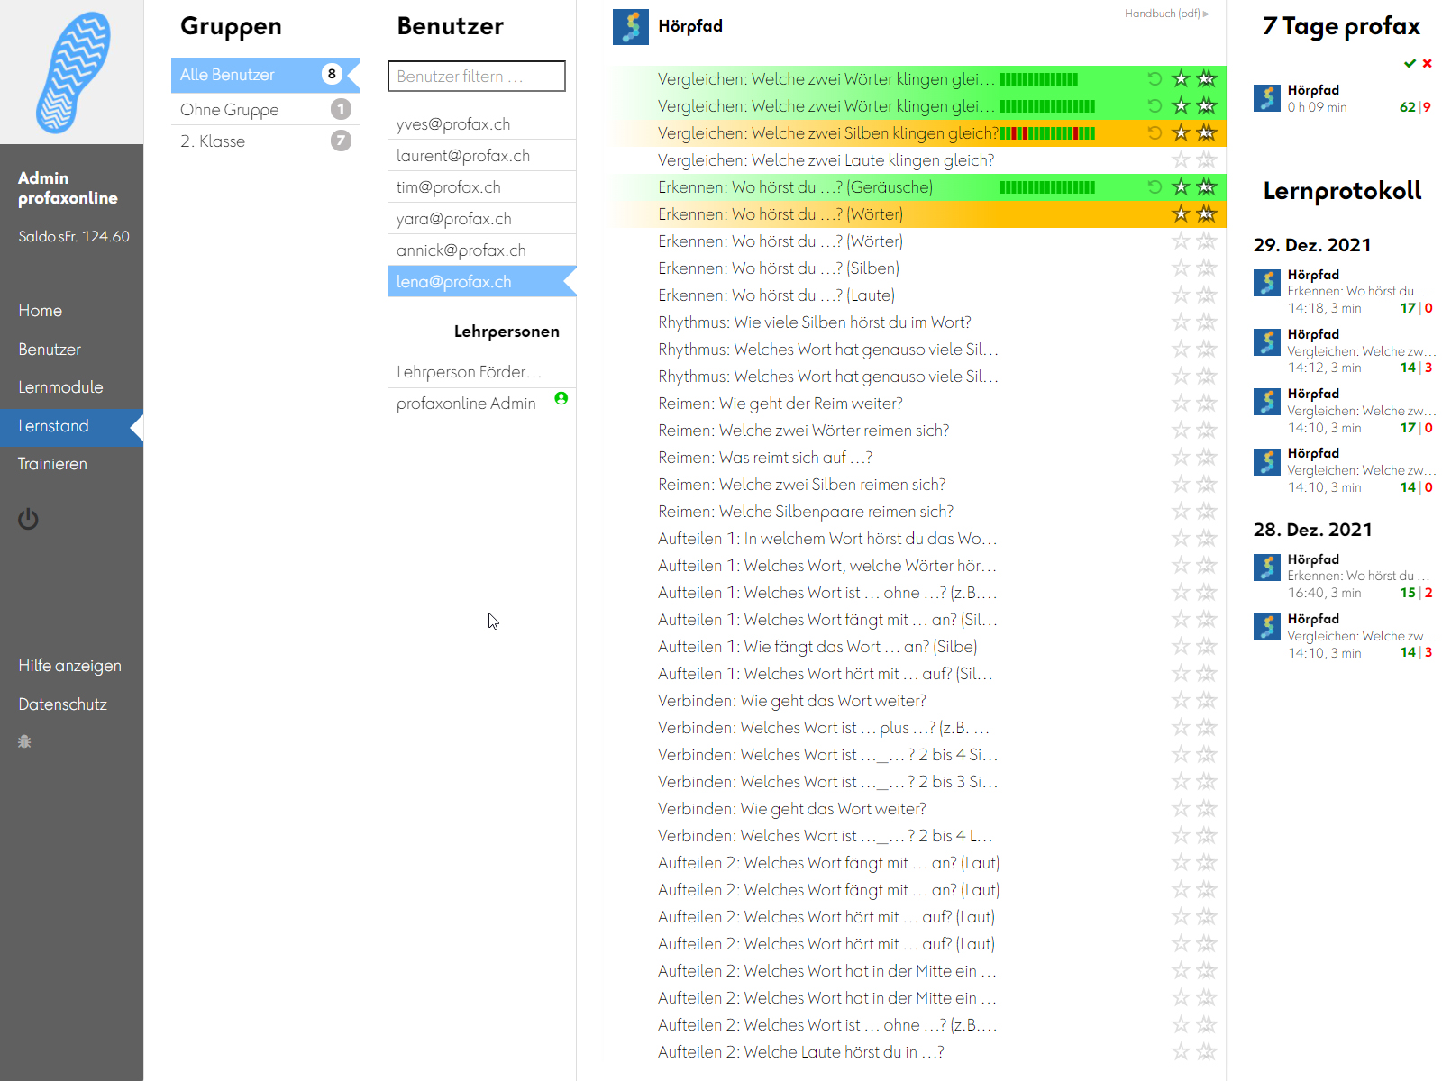Open 'Lehrperson Förder…' teacher entry
Image resolution: width=1442 pixels, height=1081 pixels.
click(x=481, y=372)
